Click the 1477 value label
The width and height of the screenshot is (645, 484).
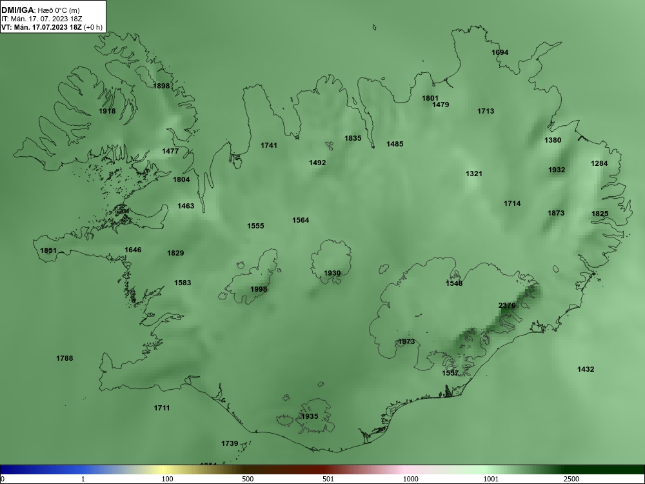coord(170,151)
